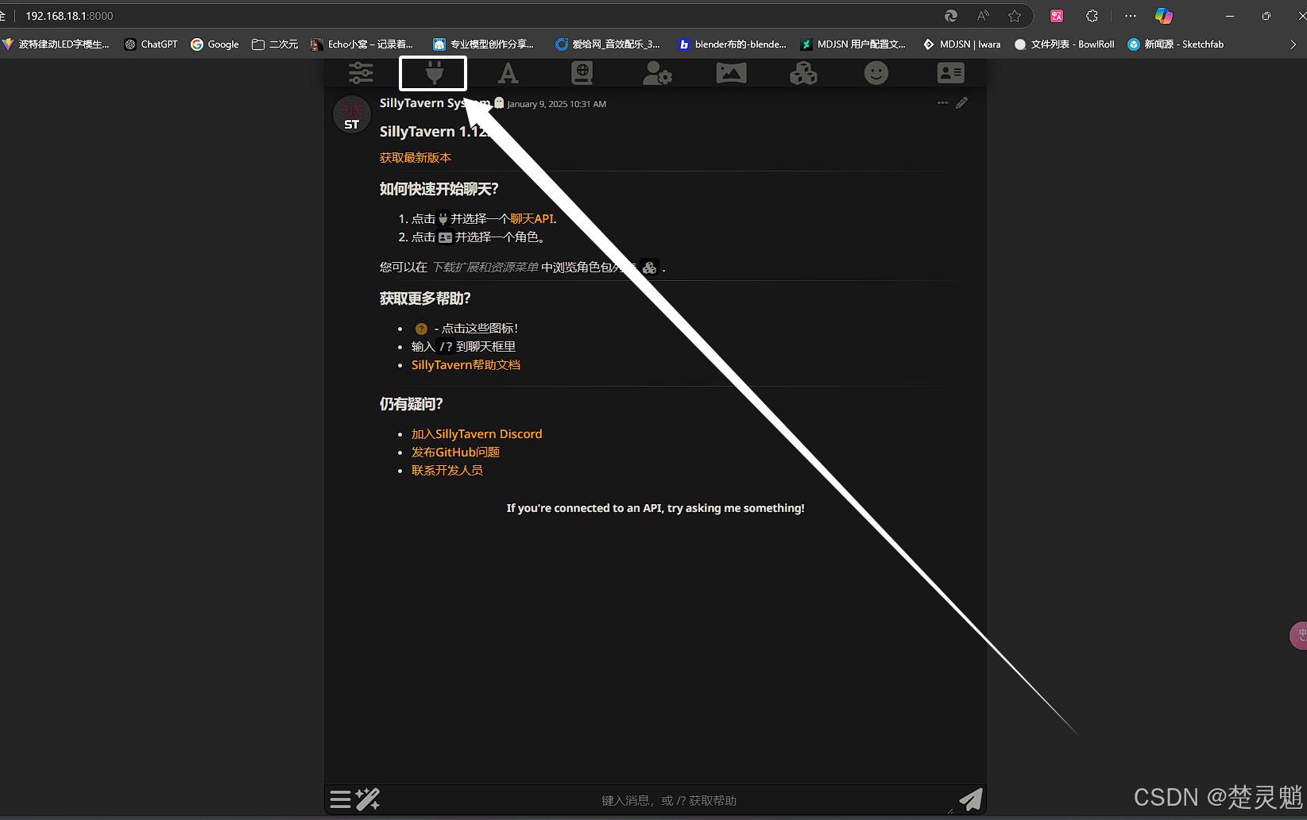
Task: Open MDJSN | Iwara bookmark
Action: click(961, 44)
